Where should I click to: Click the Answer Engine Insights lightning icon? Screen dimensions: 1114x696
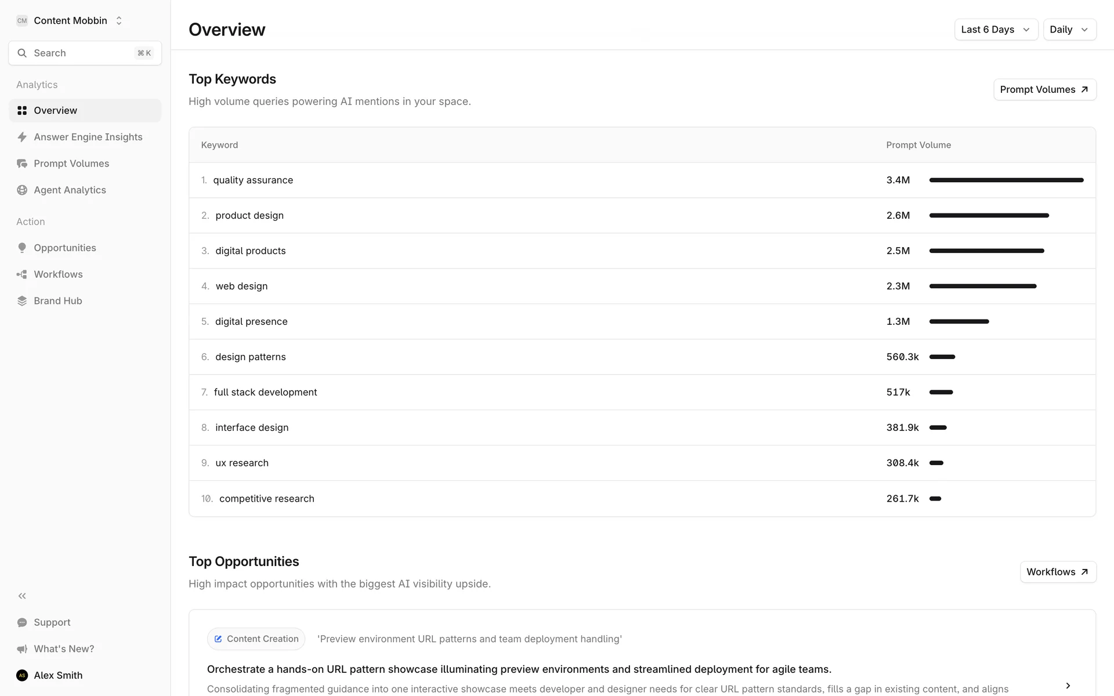pyautogui.click(x=22, y=137)
